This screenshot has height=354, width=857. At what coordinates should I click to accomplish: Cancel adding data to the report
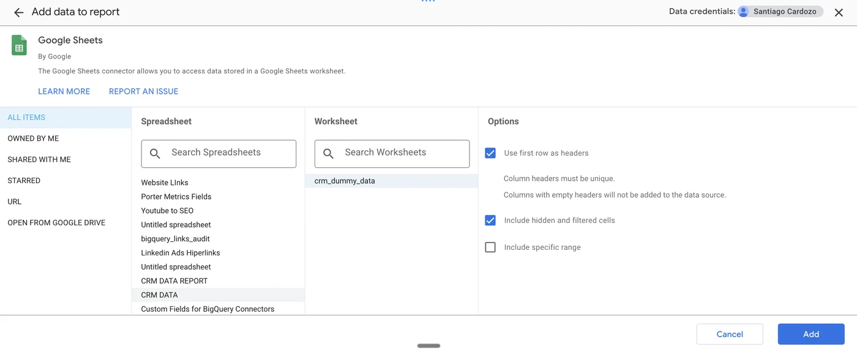[730, 334]
